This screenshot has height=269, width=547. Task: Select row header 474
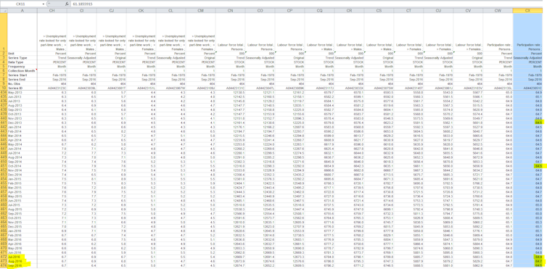pos(4,265)
